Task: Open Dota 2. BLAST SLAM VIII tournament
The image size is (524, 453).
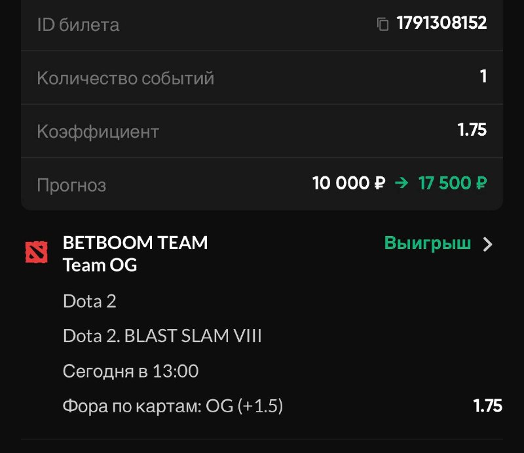Action: point(162,336)
